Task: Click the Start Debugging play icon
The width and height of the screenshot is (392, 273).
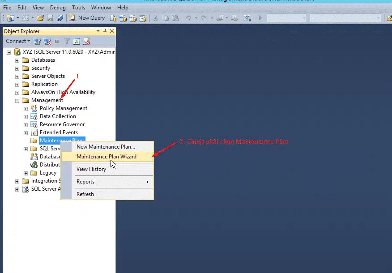Action: coord(260,18)
